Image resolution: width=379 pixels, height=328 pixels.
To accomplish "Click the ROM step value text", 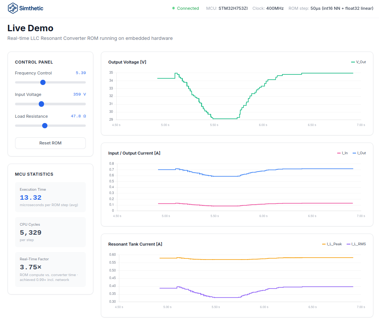I will point(342,8).
